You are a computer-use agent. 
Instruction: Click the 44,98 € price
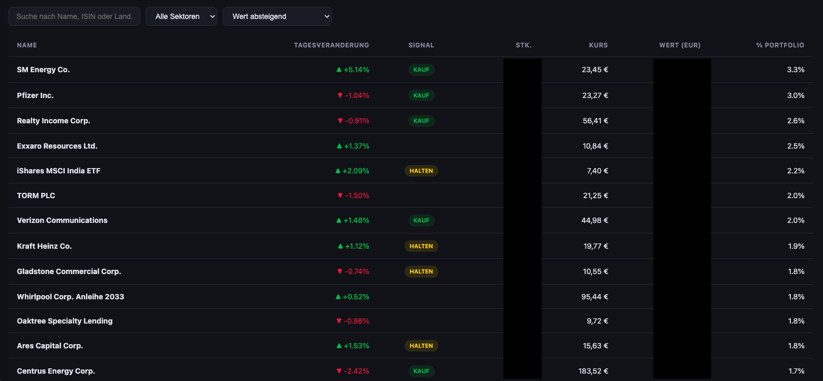(x=595, y=220)
